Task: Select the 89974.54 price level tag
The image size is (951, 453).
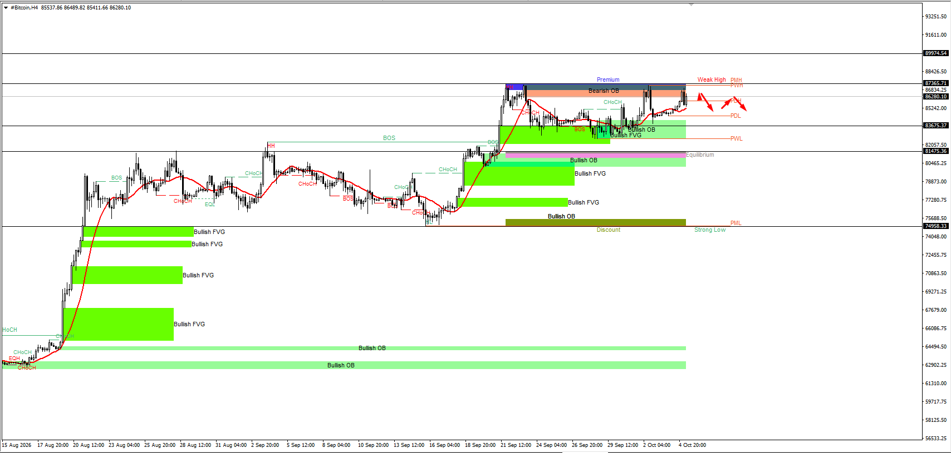Action: click(x=935, y=53)
